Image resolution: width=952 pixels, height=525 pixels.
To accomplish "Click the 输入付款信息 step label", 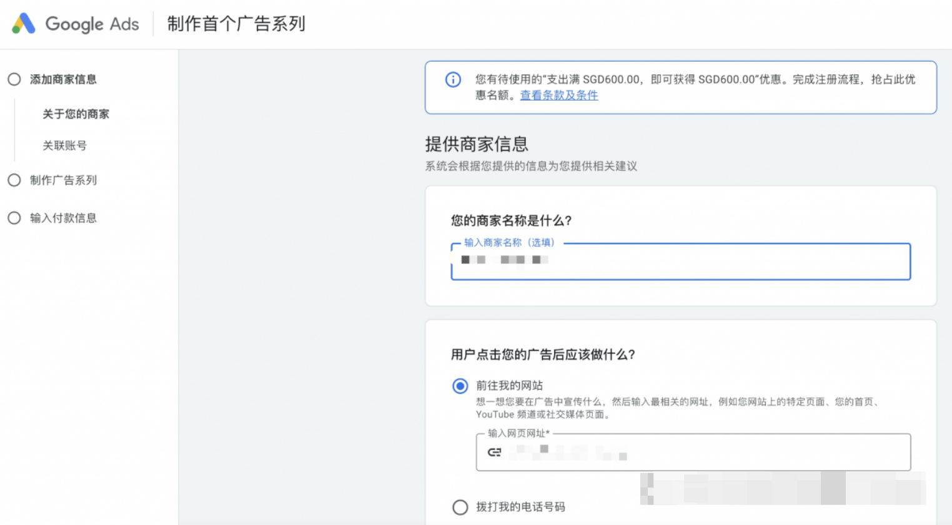I will [63, 218].
